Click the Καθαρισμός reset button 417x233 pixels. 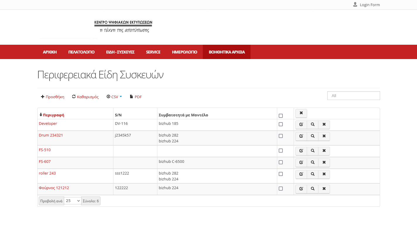coord(85,97)
